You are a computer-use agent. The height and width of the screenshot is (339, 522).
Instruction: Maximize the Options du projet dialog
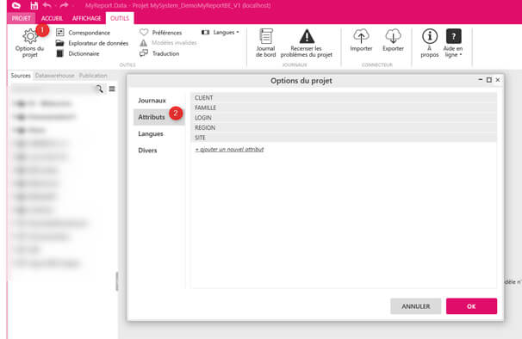click(489, 80)
